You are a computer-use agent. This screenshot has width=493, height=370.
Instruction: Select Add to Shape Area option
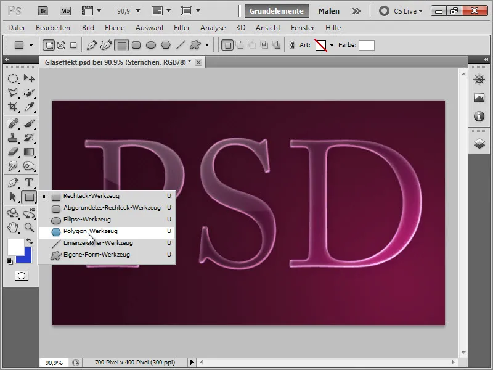click(x=240, y=45)
